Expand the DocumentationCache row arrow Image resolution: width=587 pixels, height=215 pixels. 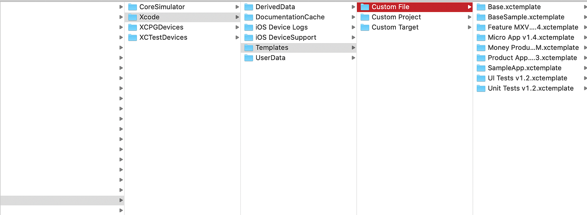[x=353, y=17]
